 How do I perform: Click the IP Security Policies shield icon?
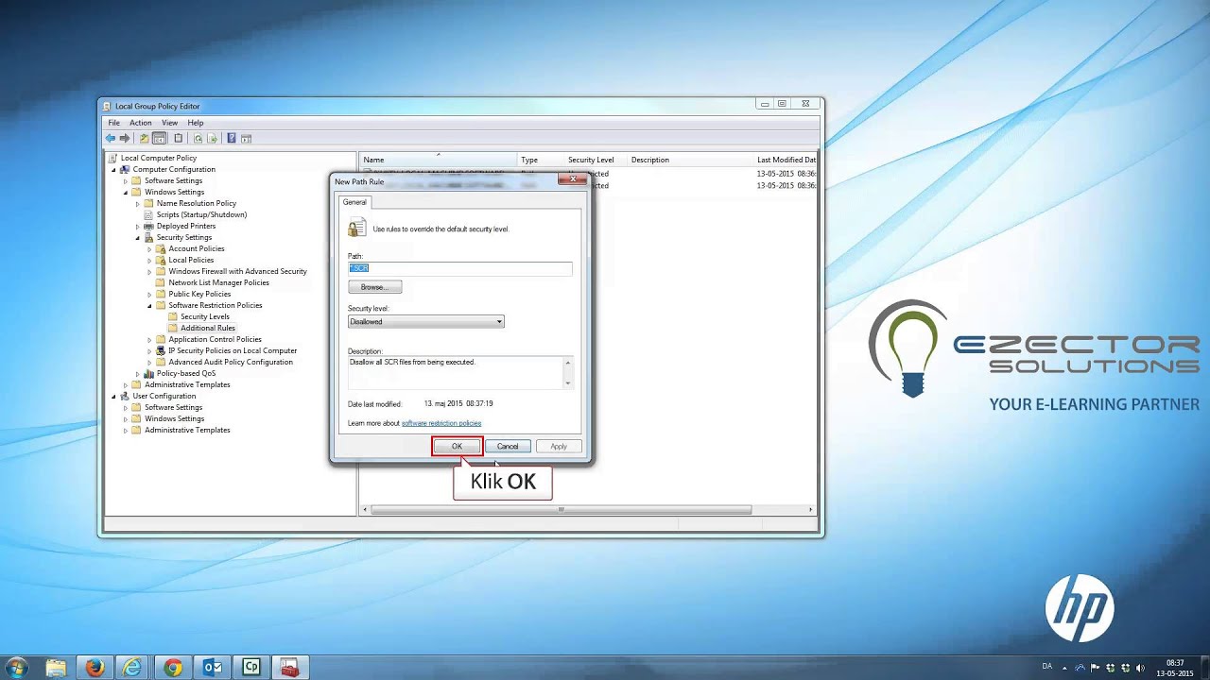point(161,350)
